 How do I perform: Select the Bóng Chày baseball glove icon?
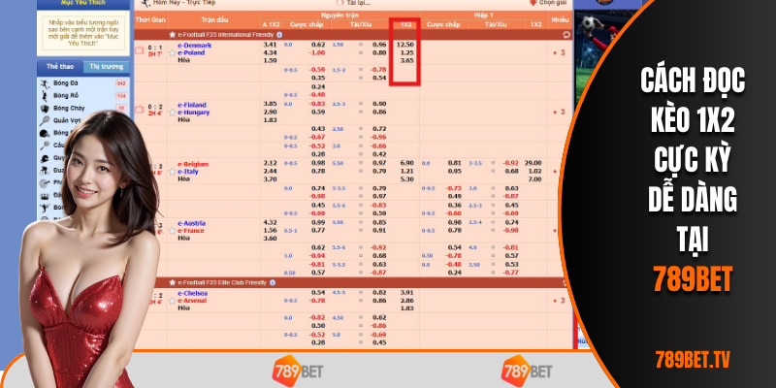tap(45, 108)
